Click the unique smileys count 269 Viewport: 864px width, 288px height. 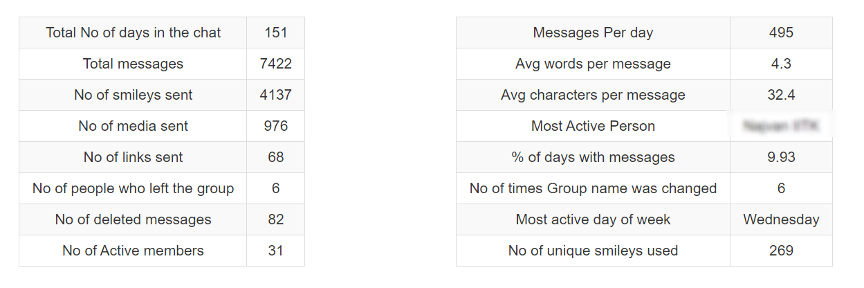click(x=781, y=251)
